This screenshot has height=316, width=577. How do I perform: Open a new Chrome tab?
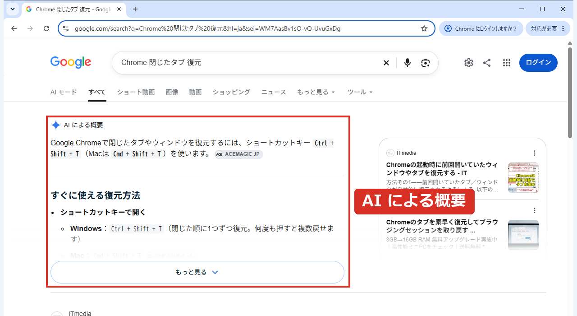pyautogui.click(x=135, y=9)
